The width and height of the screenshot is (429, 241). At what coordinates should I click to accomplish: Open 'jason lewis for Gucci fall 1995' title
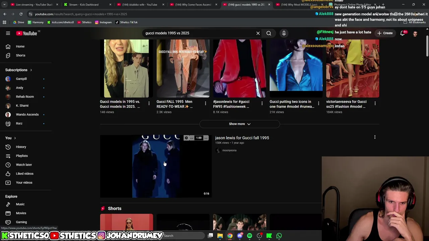click(242, 138)
